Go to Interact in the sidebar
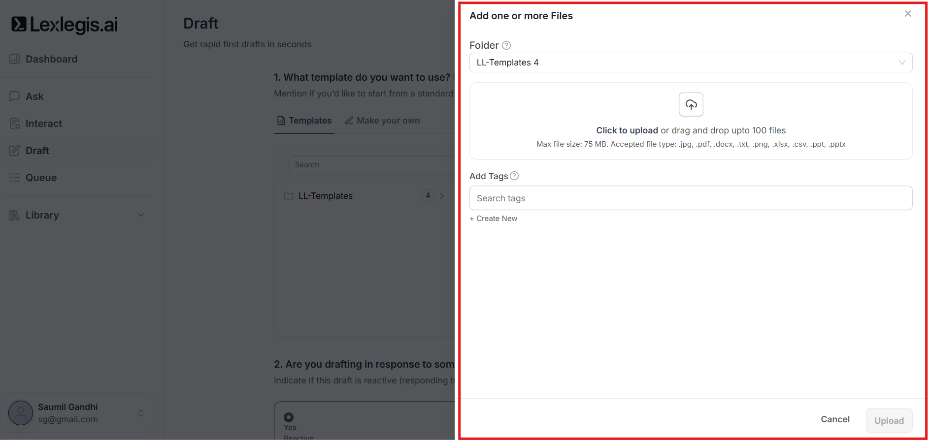The height and width of the screenshot is (440, 930). [43, 124]
